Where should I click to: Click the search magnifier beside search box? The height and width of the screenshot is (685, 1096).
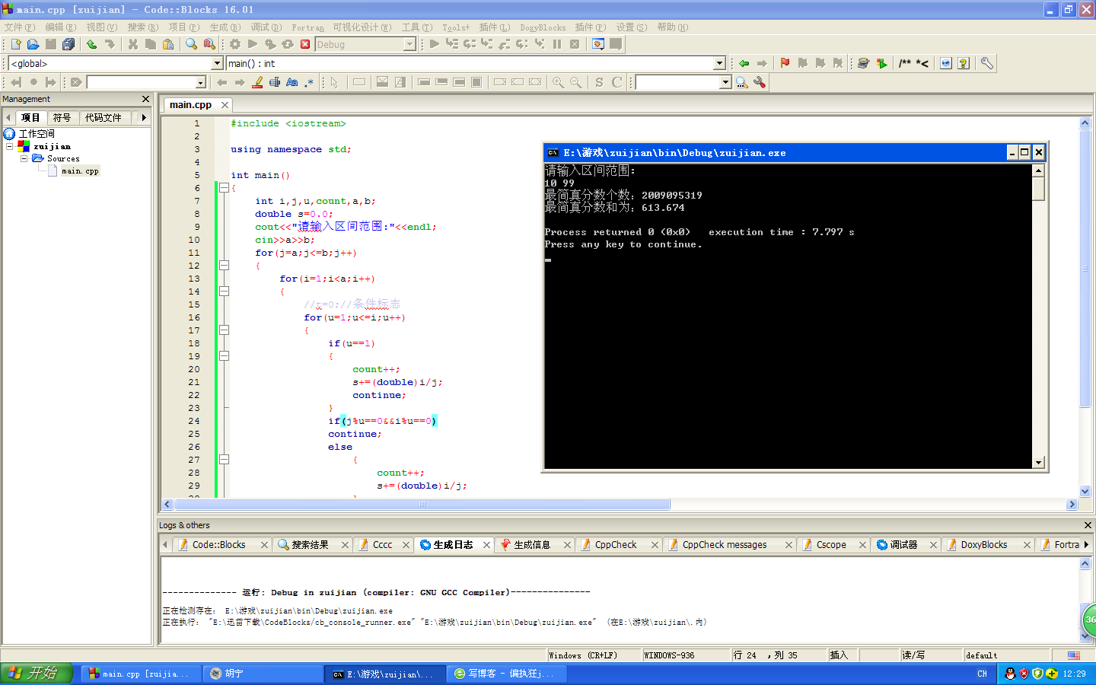(742, 82)
